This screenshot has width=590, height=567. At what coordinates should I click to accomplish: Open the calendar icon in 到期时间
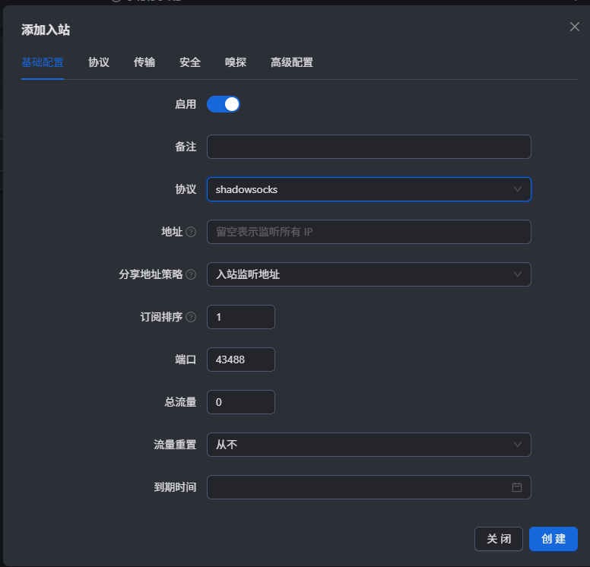[x=516, y=487]
